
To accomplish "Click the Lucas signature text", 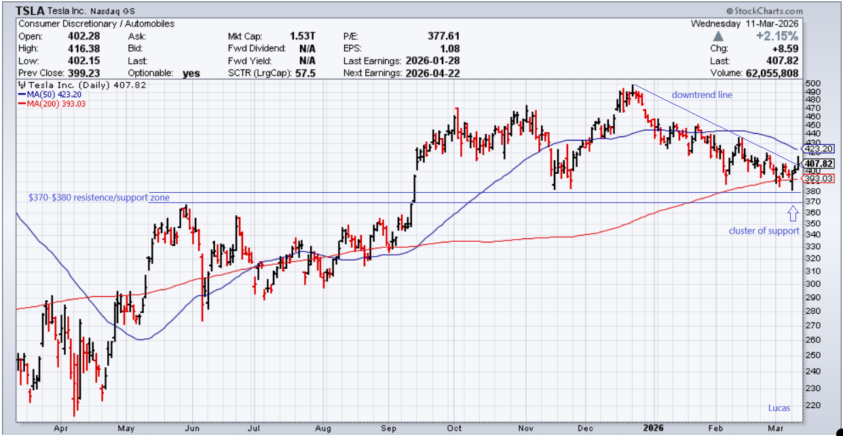I will point(779,407).
